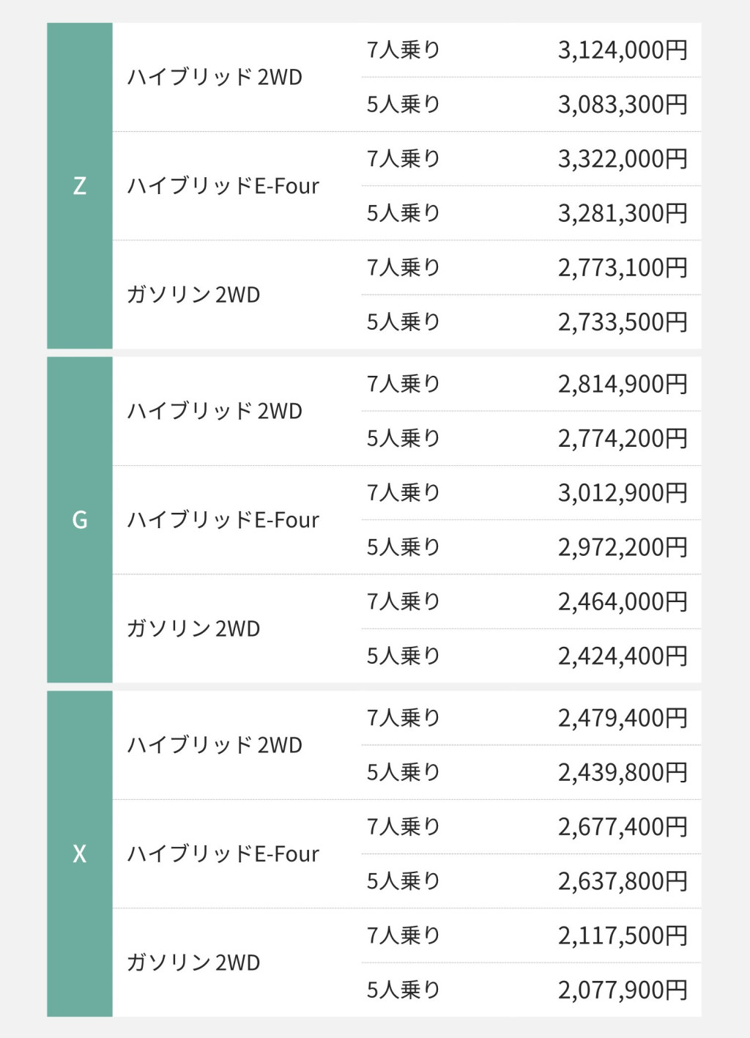Click the 2,773,100円 price
The width and height of the screenshot is (750, 1038).
(x=623, y=268)
